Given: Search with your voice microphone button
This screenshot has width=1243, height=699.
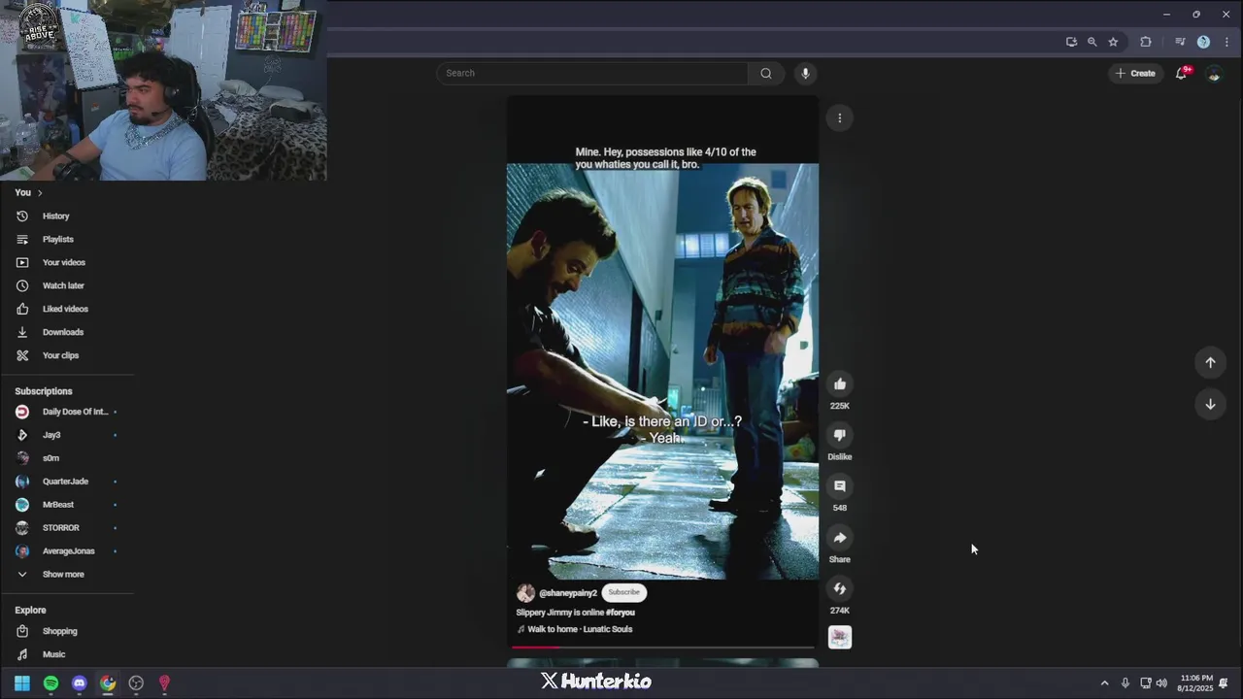Looking at the screenshot, I should 805,73.
